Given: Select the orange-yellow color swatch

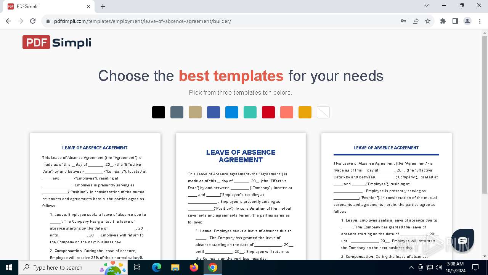Looking at the screenshot, I should [305, 112].
